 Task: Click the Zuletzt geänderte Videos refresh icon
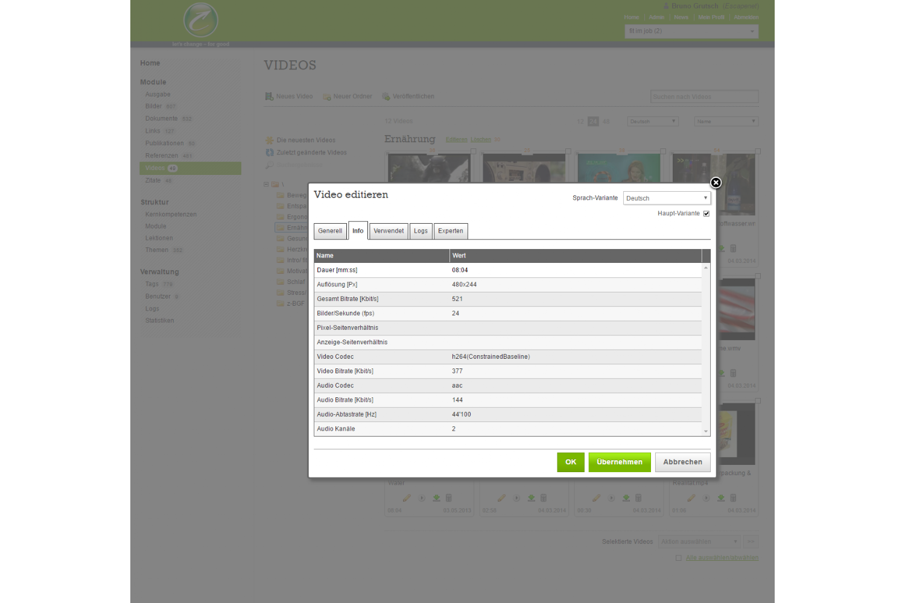coord(270,153)
